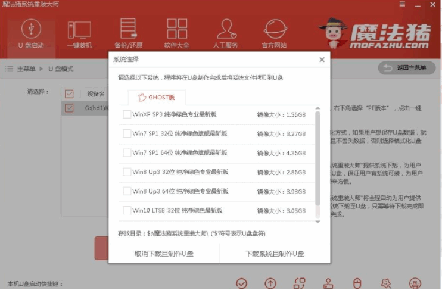Viewport: 442px width, 290px height.
Task: Click the upward arrow circle icon at bottom
Action: coord(270,283)
